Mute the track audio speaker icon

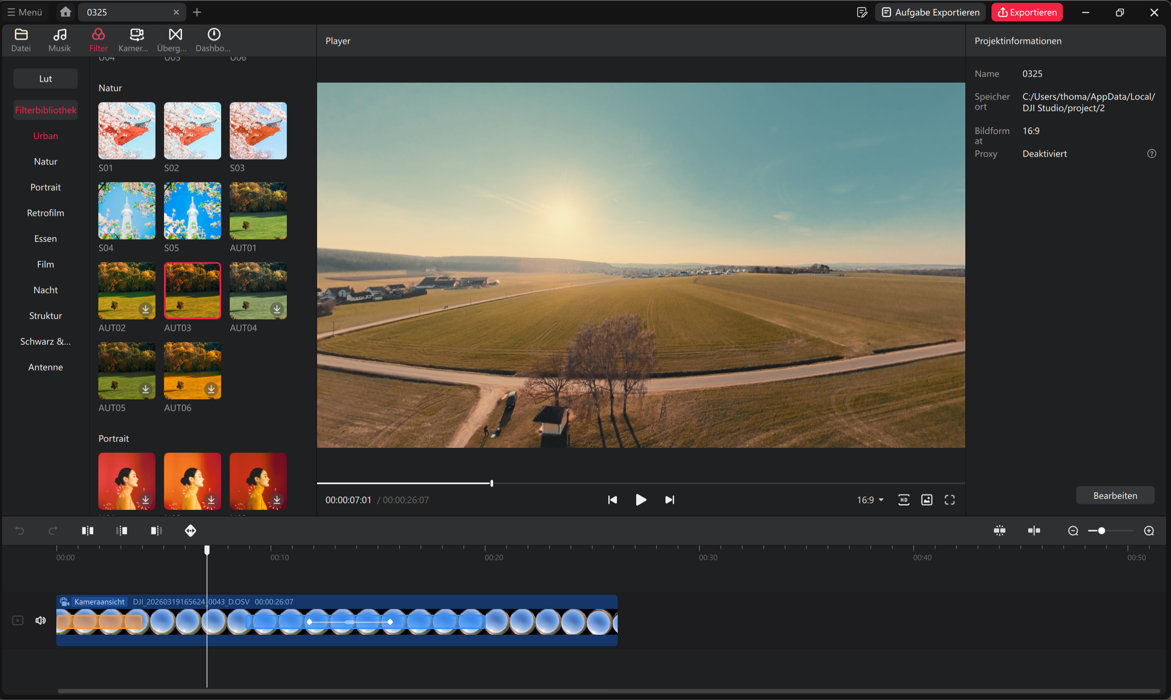click(40, 620)
